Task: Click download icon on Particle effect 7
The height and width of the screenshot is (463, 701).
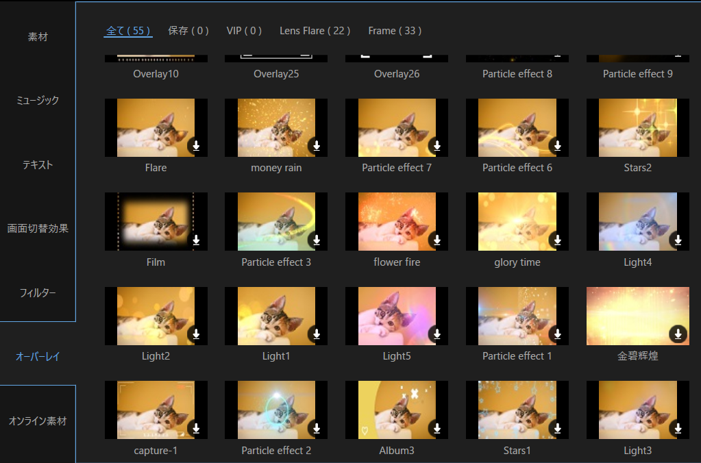Action: (436, 146)
